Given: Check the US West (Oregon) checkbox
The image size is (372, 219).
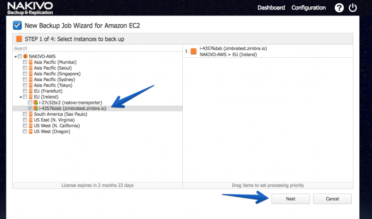Looking at the screenshot, I should pos(24,132).
